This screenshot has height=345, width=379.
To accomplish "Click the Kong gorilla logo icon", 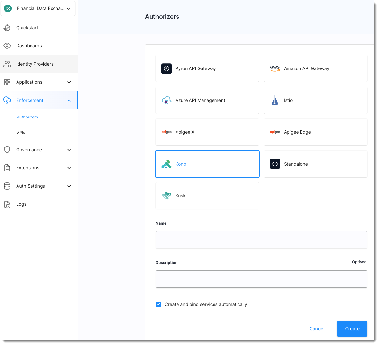I will pos(166,164).
